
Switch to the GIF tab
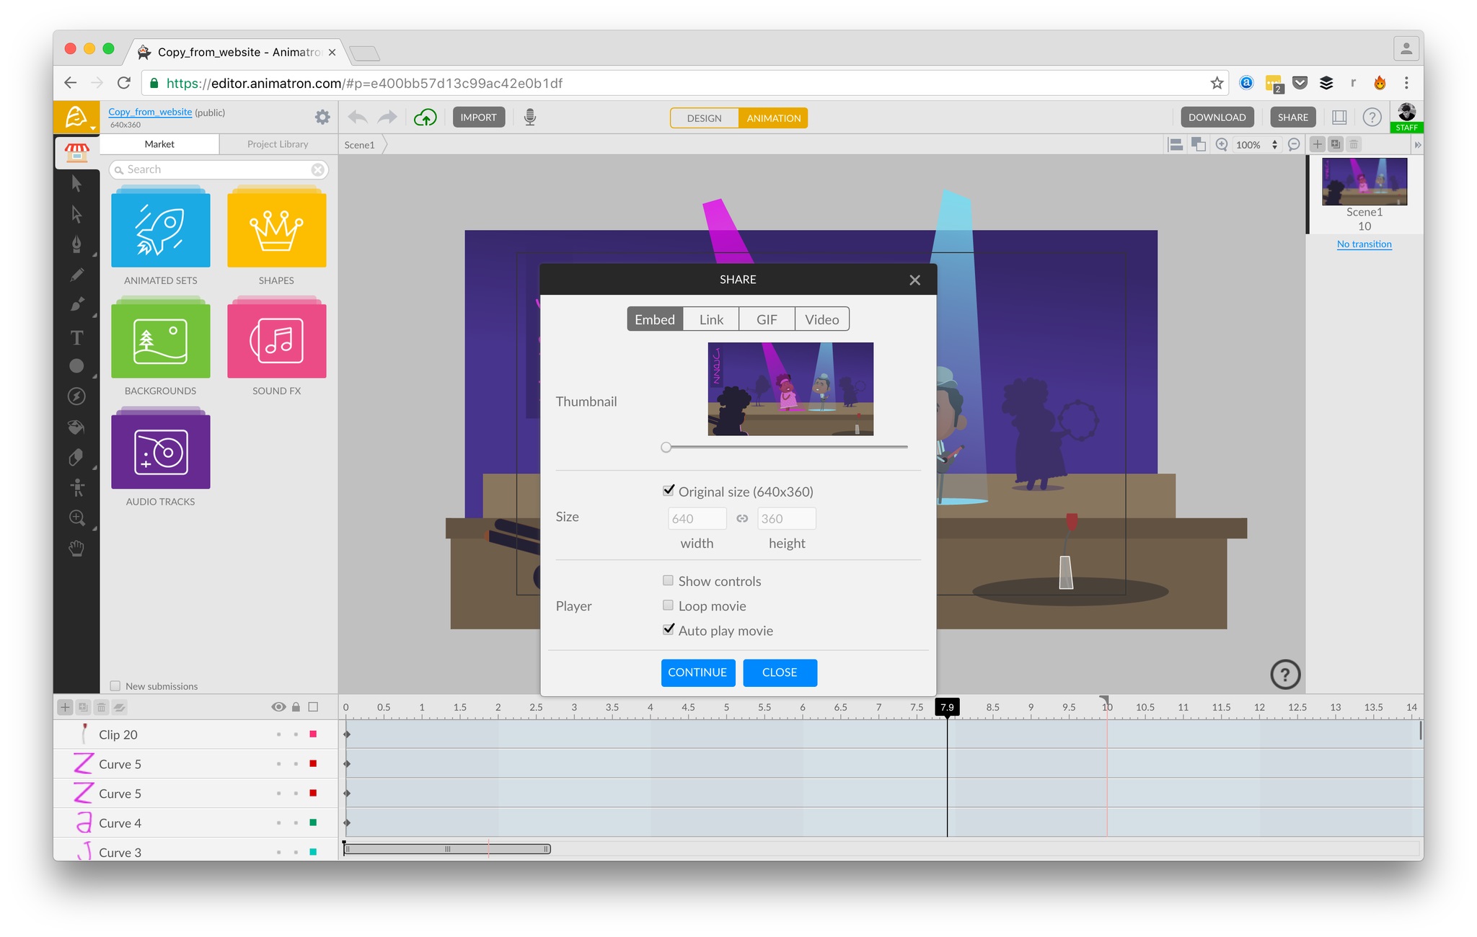tap(766, 319)
